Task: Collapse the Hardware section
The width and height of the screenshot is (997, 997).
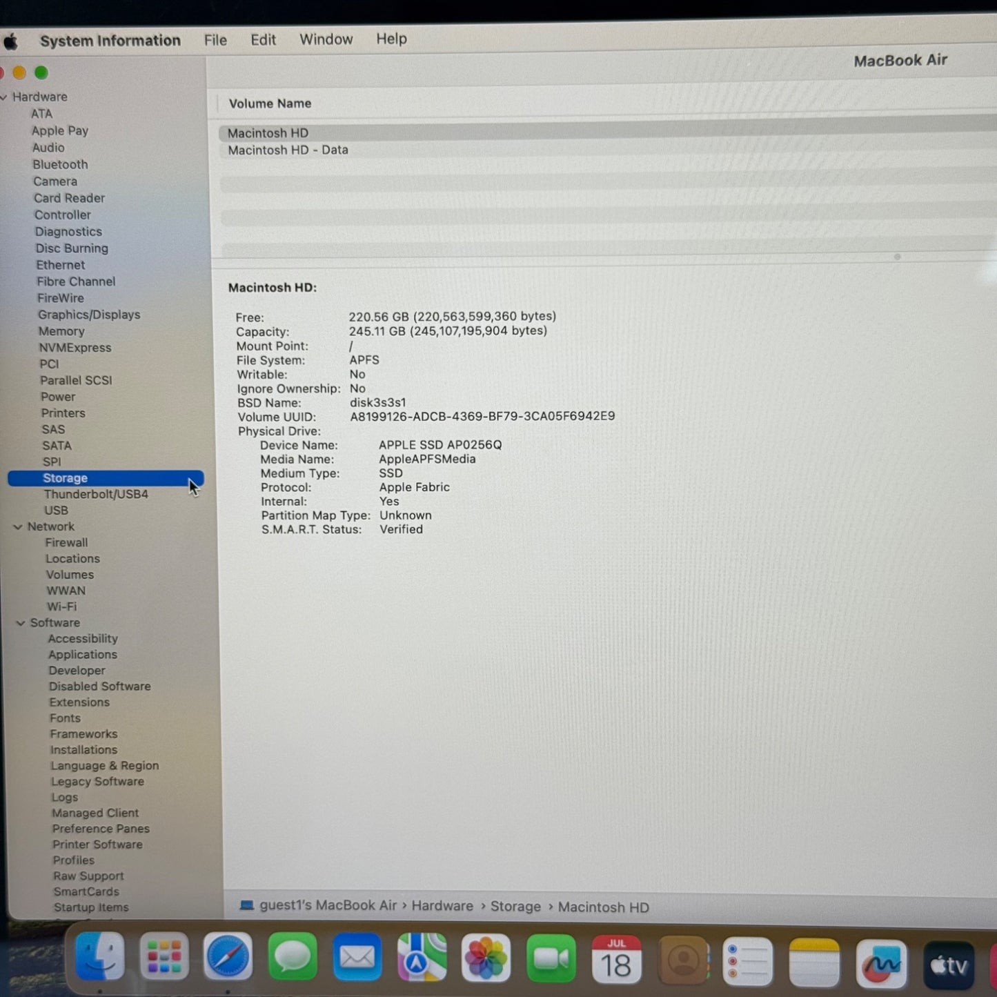Action: 4,97
